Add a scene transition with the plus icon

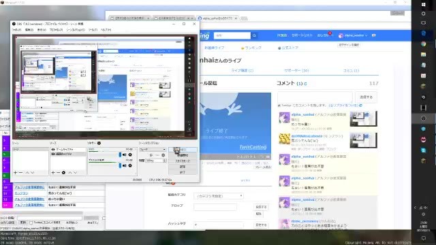(151, 155)
